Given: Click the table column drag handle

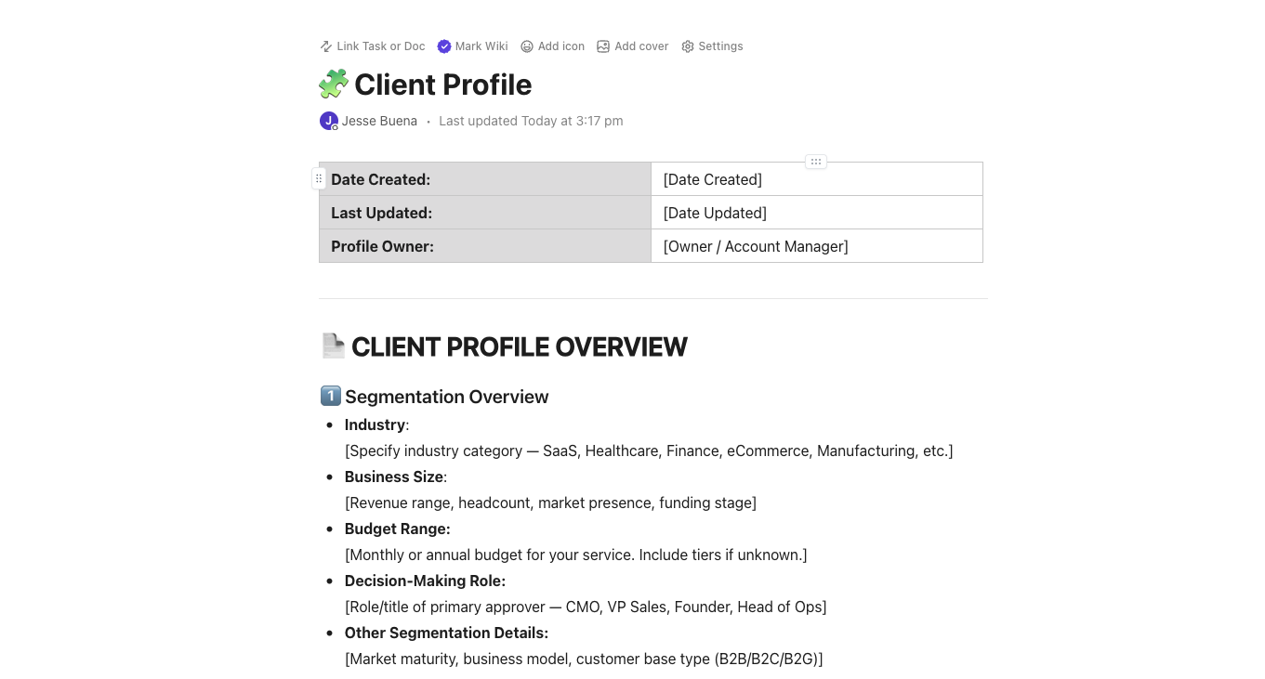Looking at the screenshot, I should 816,162.
